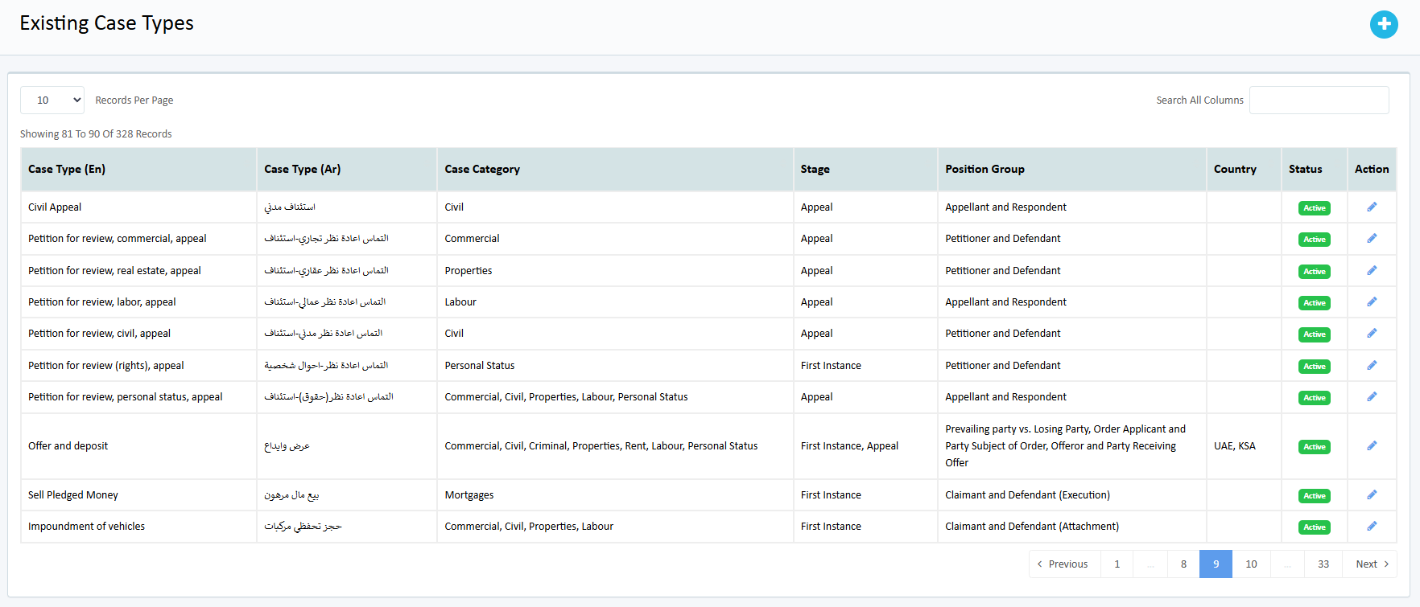
Task: Click Active status badge for Civil Appeal
Action: pyautogui.click(x=1314, y=208)
